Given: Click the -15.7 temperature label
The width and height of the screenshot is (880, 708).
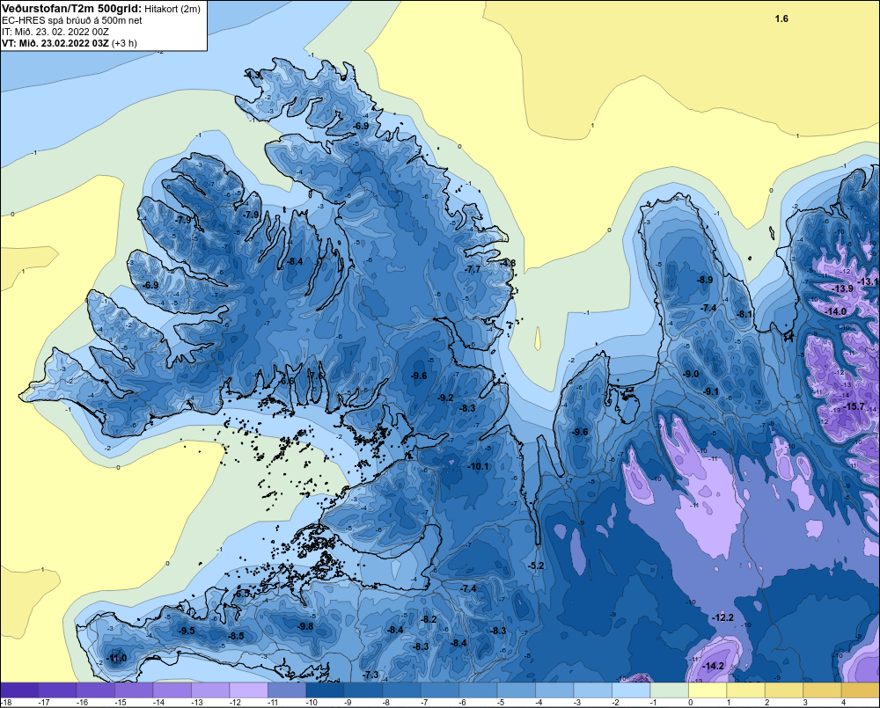Looking at the screenshot, I should click(x=854, y=406).
